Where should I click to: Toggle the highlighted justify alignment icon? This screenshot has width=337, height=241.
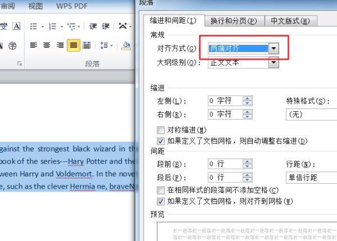(x=74, y=45)
